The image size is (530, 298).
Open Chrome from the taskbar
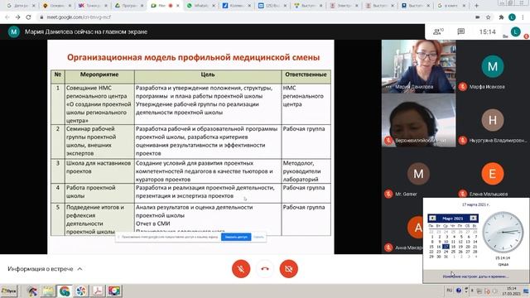point(65,291)
